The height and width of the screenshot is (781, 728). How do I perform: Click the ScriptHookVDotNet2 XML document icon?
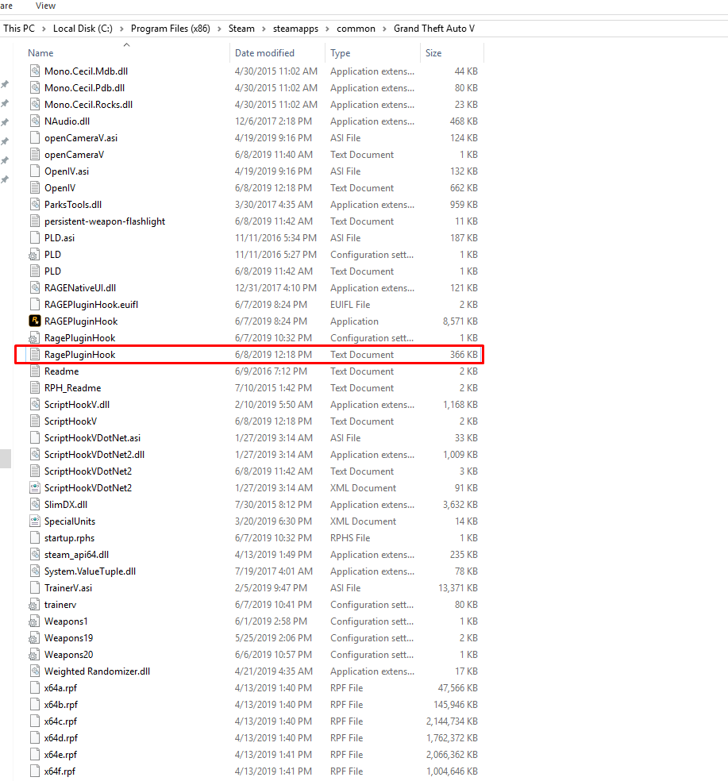[34, 487]
